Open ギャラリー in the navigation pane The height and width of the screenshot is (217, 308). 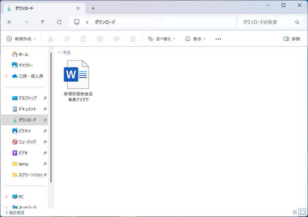(23, 65)
